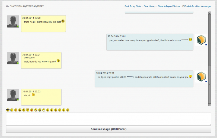The image size is (217, 138).
Task: Insert the innocent halo emoticon from picker row
Action: tap(28, 110)
